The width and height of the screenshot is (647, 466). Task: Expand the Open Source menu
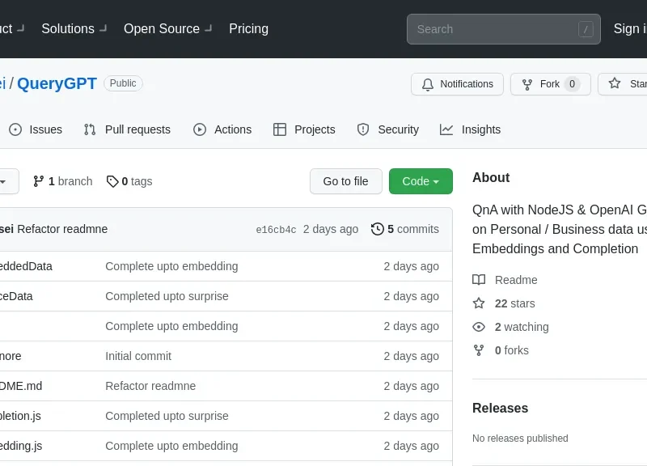point(167,28)
